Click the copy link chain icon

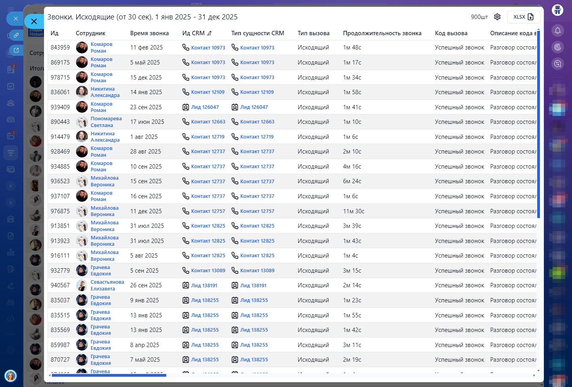point(16,35)
